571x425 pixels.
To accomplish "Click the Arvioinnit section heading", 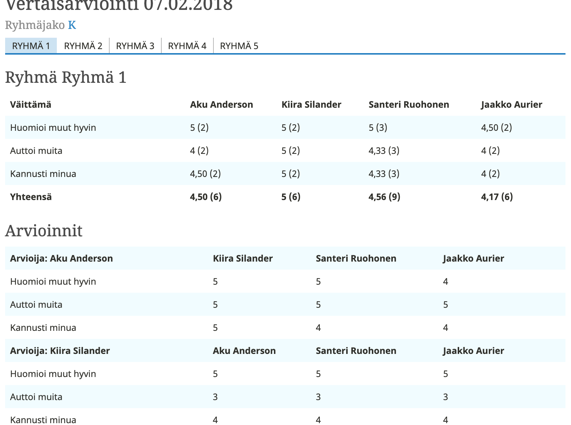I will click(x=44, y=231).
